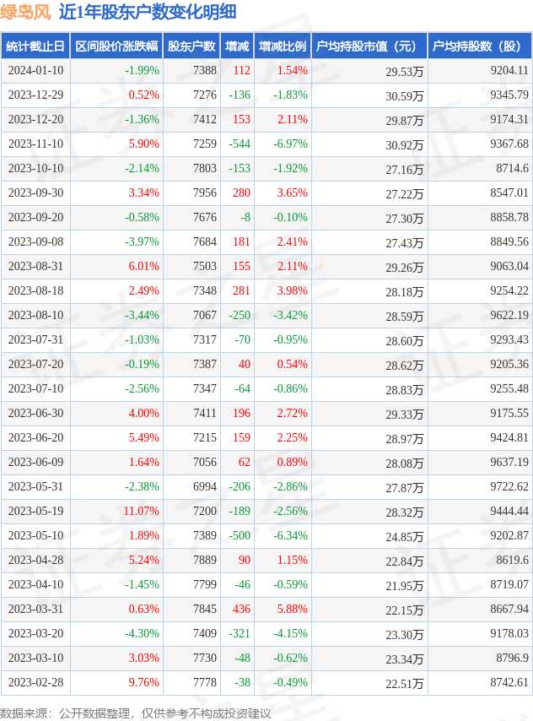Screen dimensions: 533x721
Task: Click the 绿岛风 stock name in title
Action: coord(25,12)
